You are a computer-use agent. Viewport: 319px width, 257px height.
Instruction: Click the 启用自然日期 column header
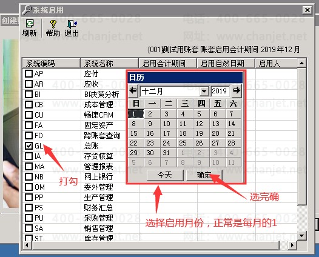(x=226, y=63)
